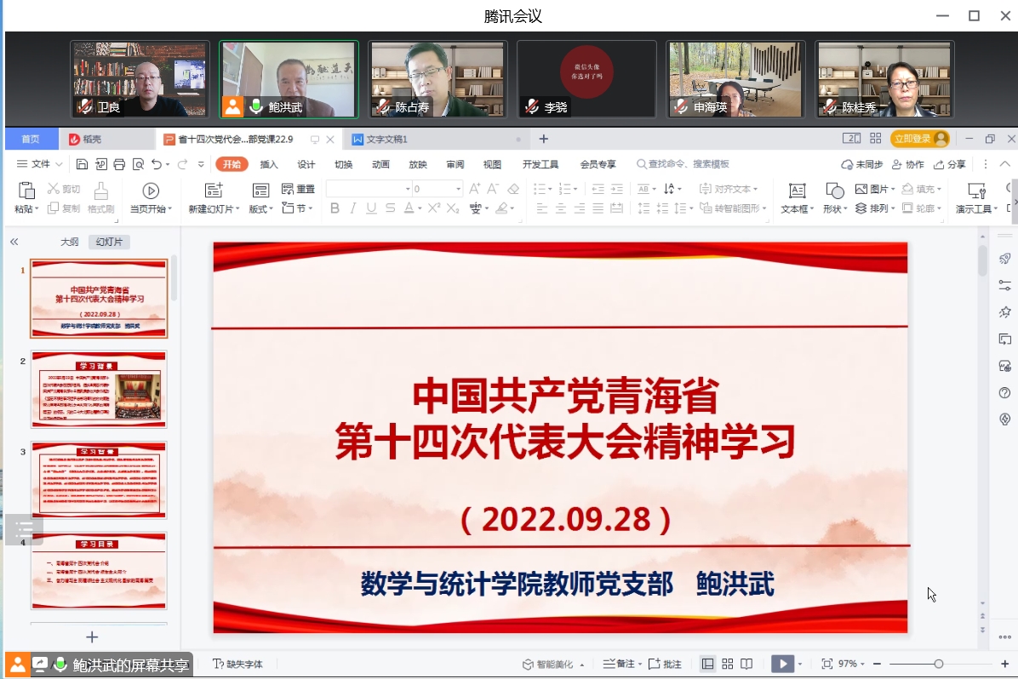Click the zoom slider handle in status bar
Screen dimensions: 1018x679
tap(938, 664)
